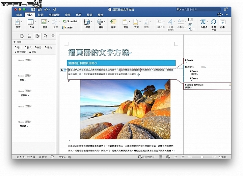This screenshot has height=176, width=243.
Task: Click the date and time icon
Action: click(x=190, y=25)
